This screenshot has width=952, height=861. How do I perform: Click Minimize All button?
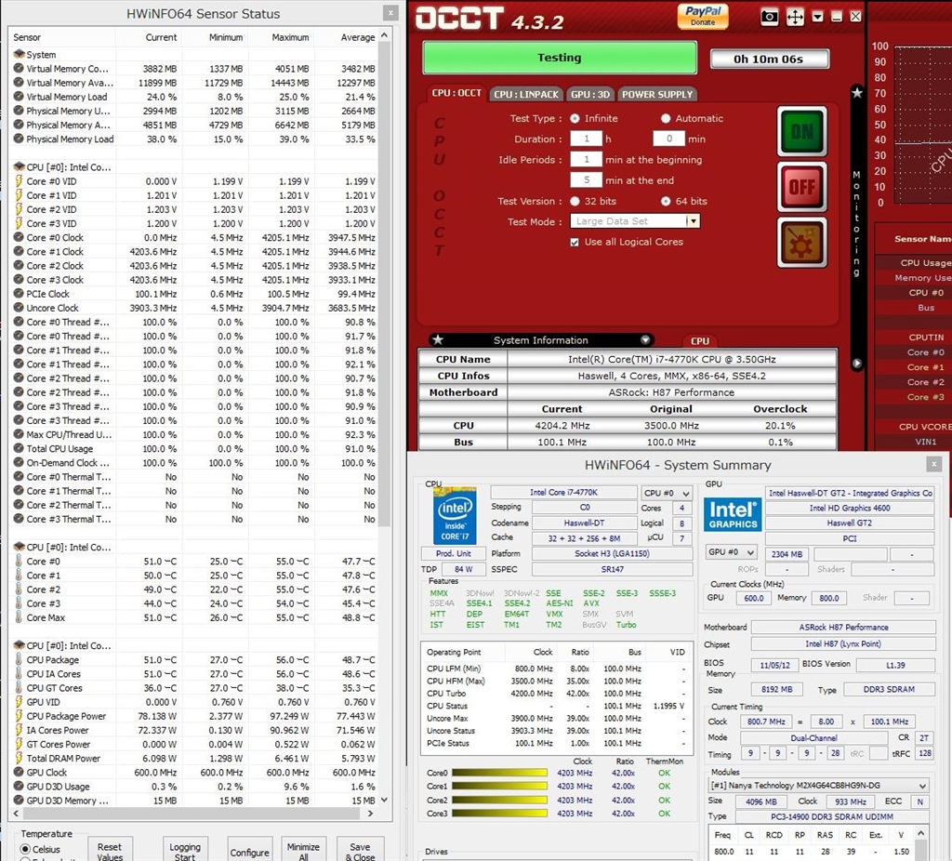click(x=303, y=849)
